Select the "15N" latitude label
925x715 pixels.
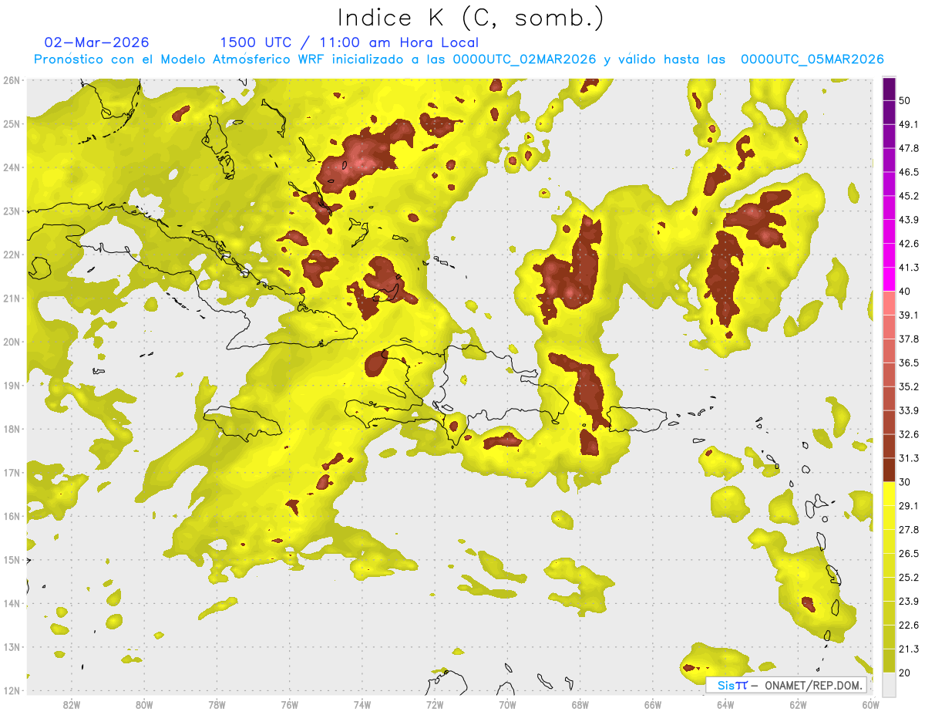(12, 560)
